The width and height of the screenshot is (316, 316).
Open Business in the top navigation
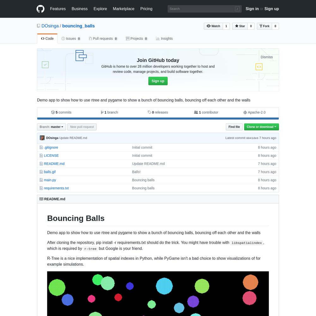[x=80, y=9]
